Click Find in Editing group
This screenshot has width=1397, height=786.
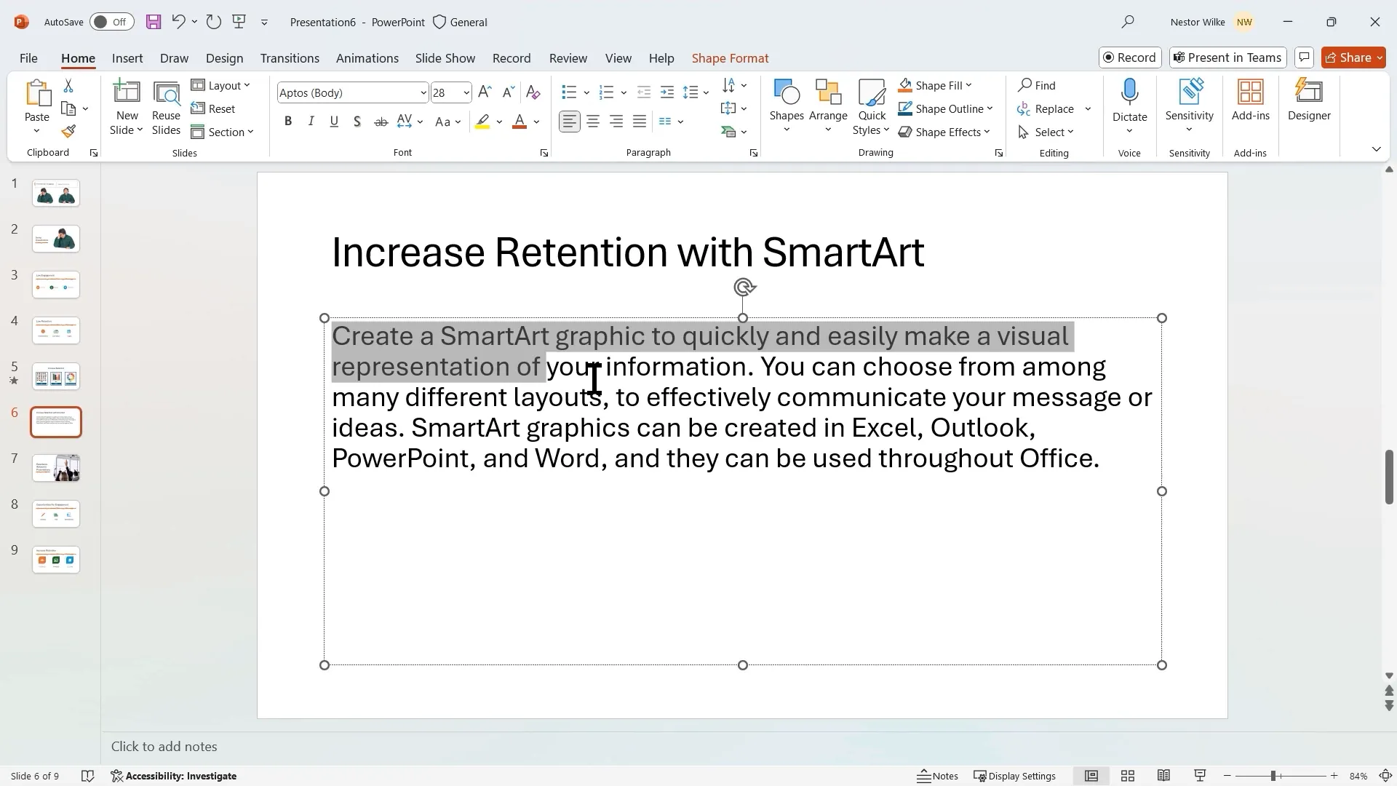click(1037, 85)
